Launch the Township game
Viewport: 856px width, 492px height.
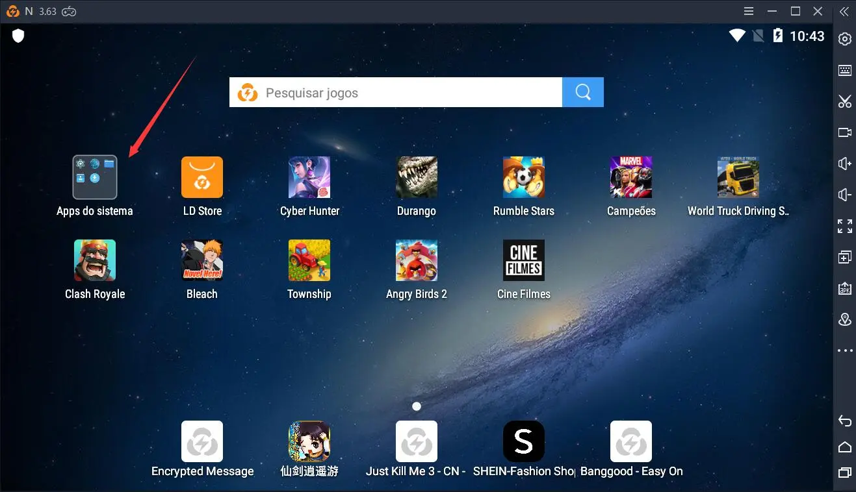click(309, 260)
